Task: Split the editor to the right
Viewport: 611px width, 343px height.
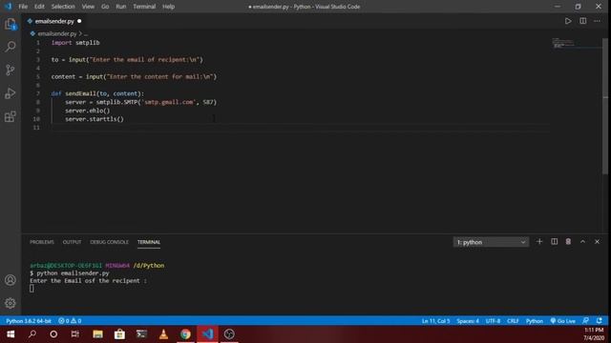Action: click(583, 21)
